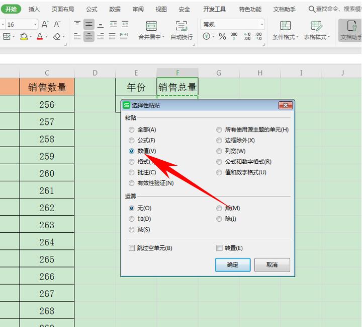Image resolution: width=363 pixels, height=327 pixels.
Task: Click the search command magnifier icon
Action: [x=312, y=9]
